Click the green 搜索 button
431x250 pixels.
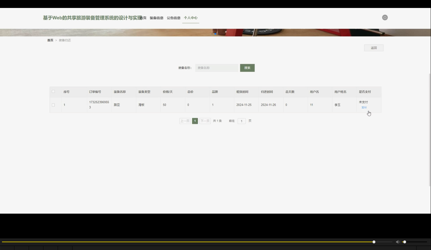(247, 68)
